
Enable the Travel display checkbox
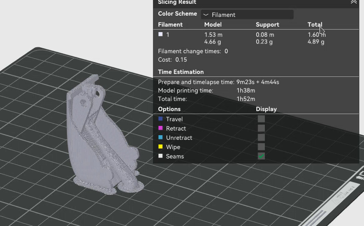click(x=261, y=119)
